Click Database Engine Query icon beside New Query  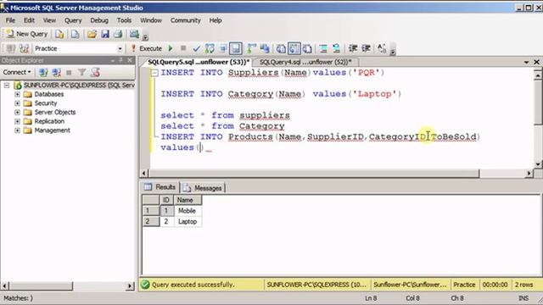click(x=59, y=34)
